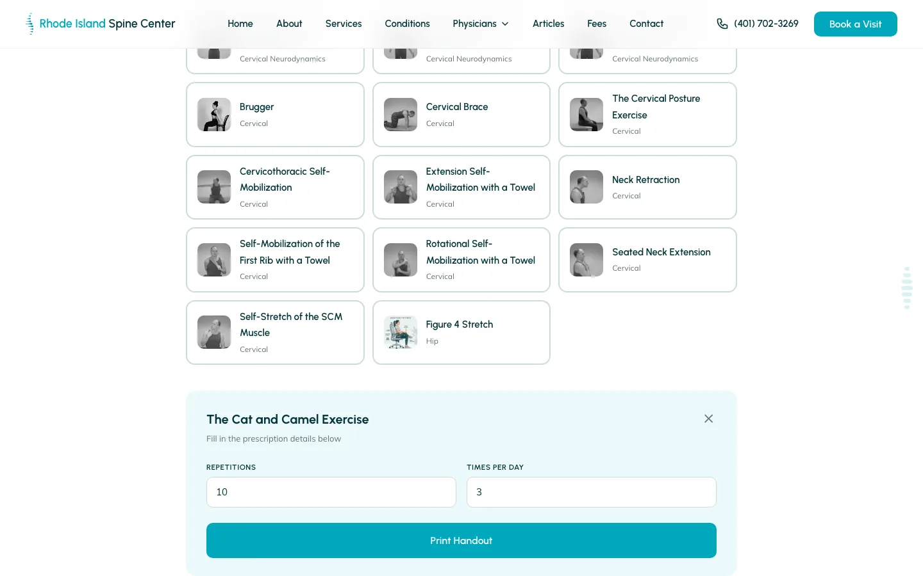Viewport: 923px width, 576px height.
Task: Click the Neck Retraction exercise image
Action: coord(586,187)
